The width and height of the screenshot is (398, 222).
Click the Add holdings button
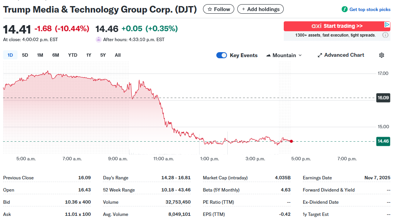pos(261,9)
